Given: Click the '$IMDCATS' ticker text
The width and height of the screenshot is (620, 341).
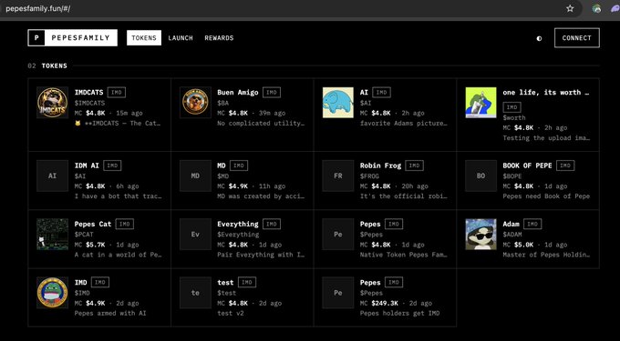Looking at the screenshot, I should point(89,103).
